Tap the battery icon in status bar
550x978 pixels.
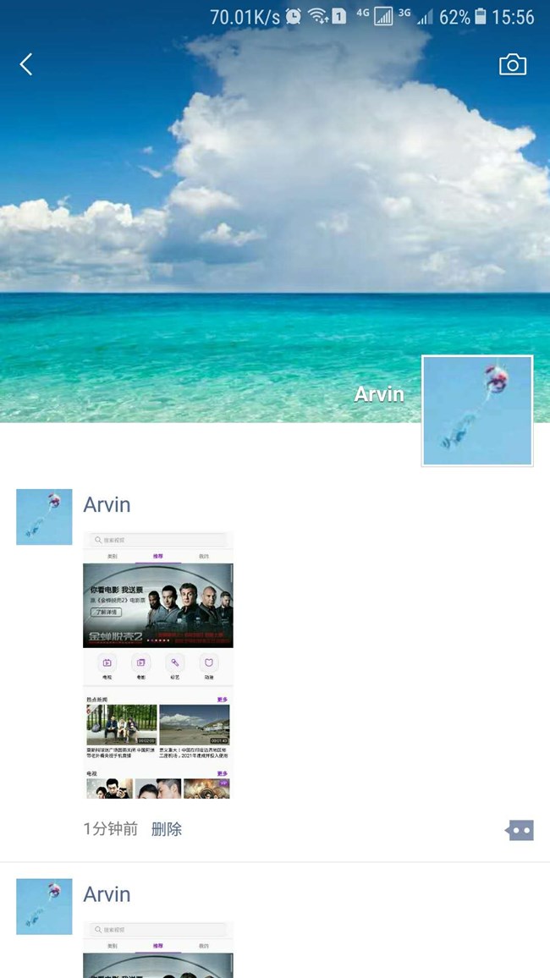click(x=481, y=16)
